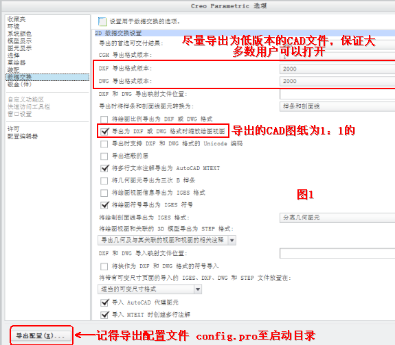This screenshot has height=345, width=395.
Task: Open 分离几何图元 dropdown for IGES 剖面线
Action: [x=337, y=217]
